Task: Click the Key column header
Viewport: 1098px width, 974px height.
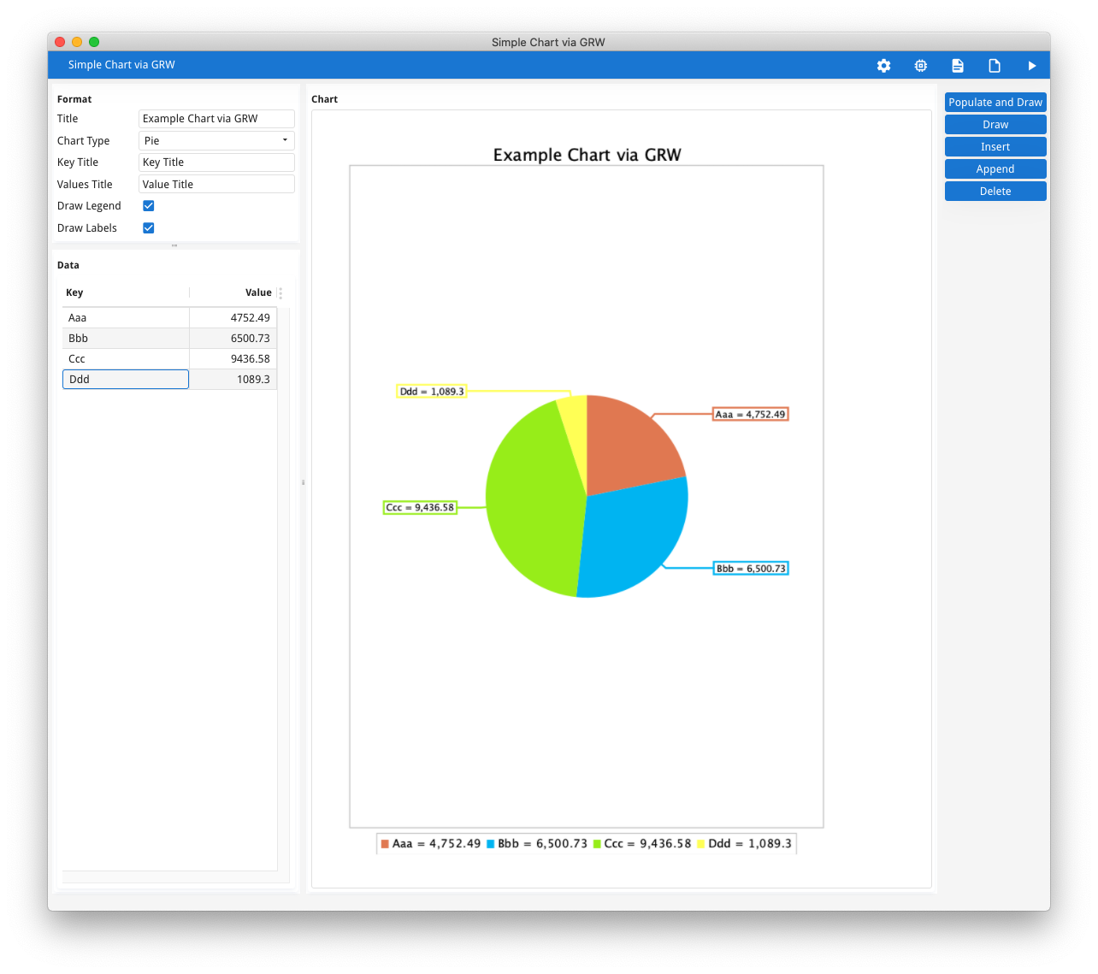Action: (x=74, y=292)
